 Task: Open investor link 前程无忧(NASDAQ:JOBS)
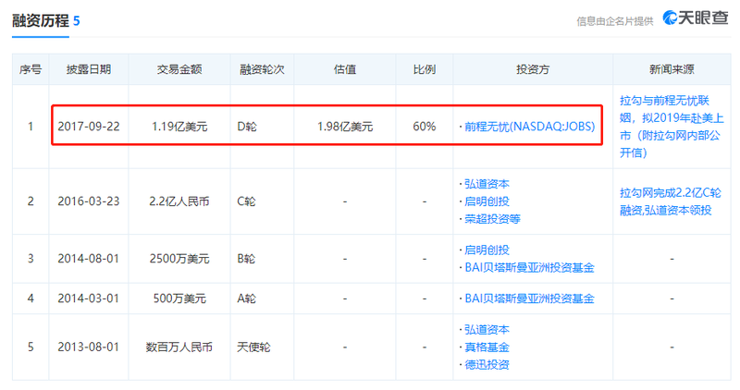pos(529,127)
